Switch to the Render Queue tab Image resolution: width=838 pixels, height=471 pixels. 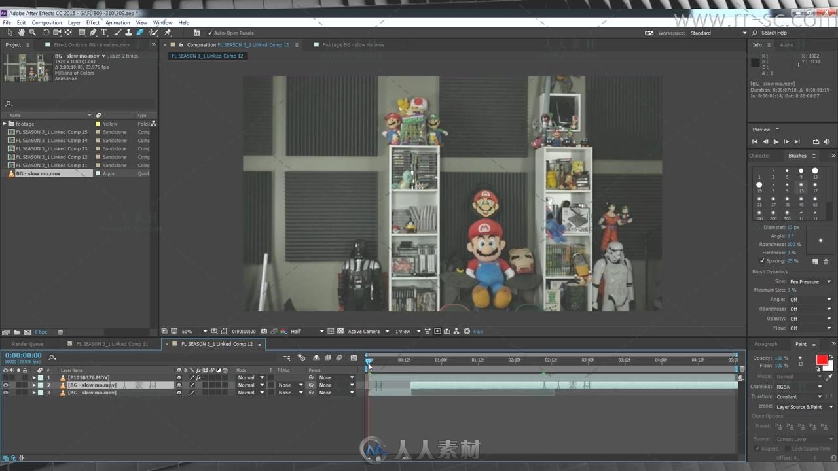(x=27, y=343)
